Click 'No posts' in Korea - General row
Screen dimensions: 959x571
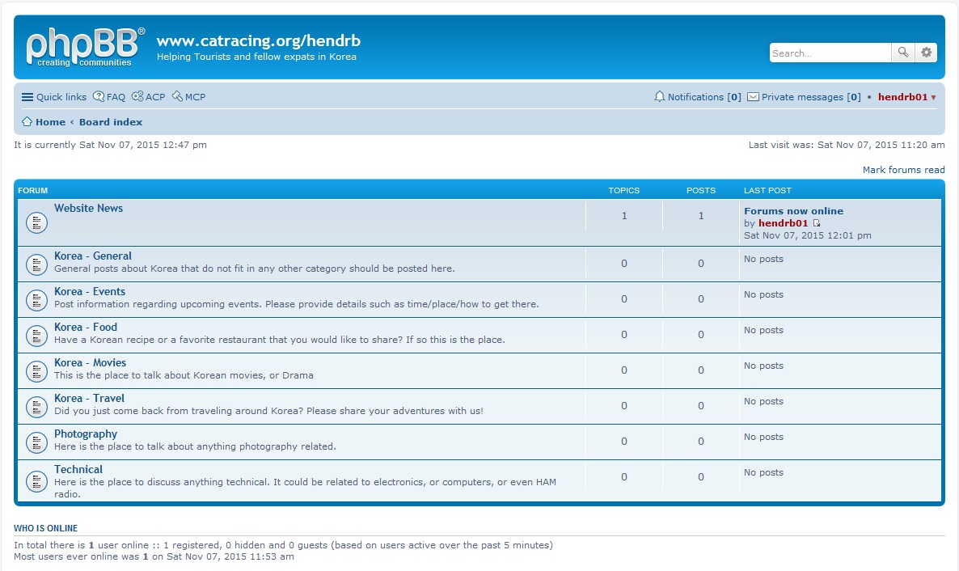[x=763, y=259]
